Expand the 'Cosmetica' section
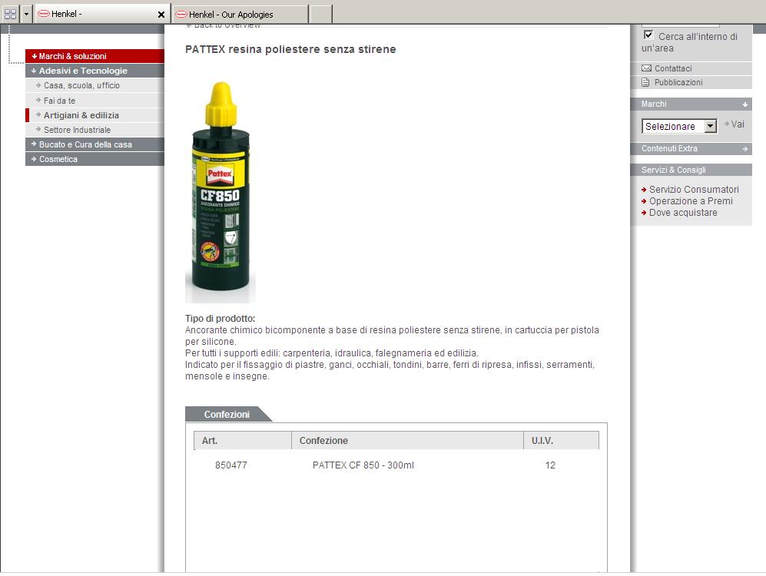766x576 pixels. pos(95,159)
